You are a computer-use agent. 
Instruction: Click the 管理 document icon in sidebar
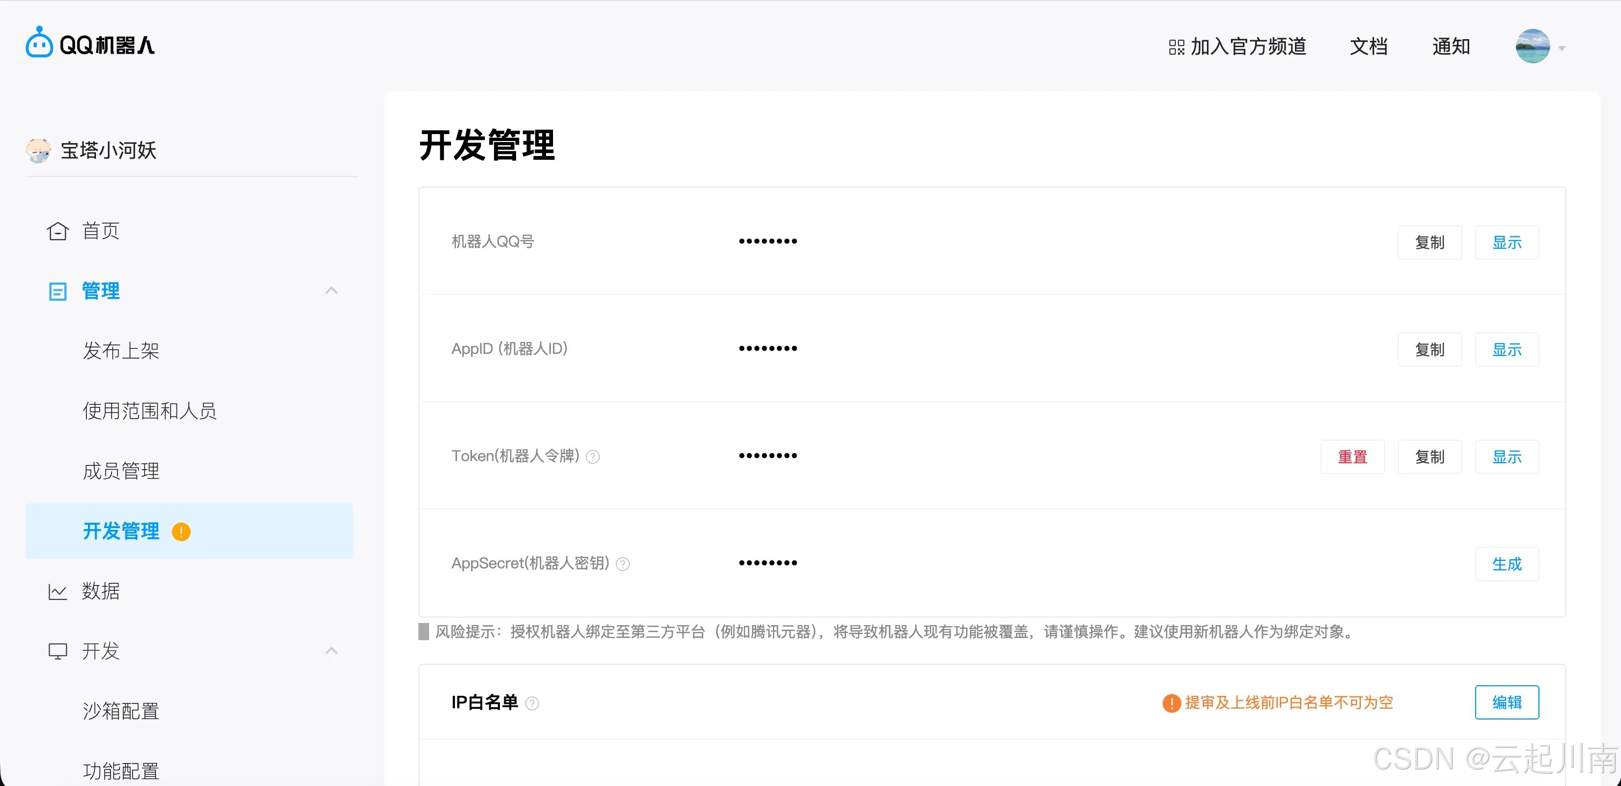coord(57,291)
